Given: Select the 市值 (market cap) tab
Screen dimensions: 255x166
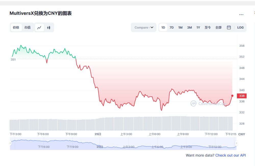Looking at the screenshot, I should (x=28, y=28).
